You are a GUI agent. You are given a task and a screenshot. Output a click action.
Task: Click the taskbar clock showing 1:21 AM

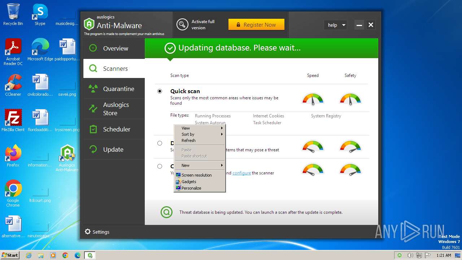tap(444, 255)
